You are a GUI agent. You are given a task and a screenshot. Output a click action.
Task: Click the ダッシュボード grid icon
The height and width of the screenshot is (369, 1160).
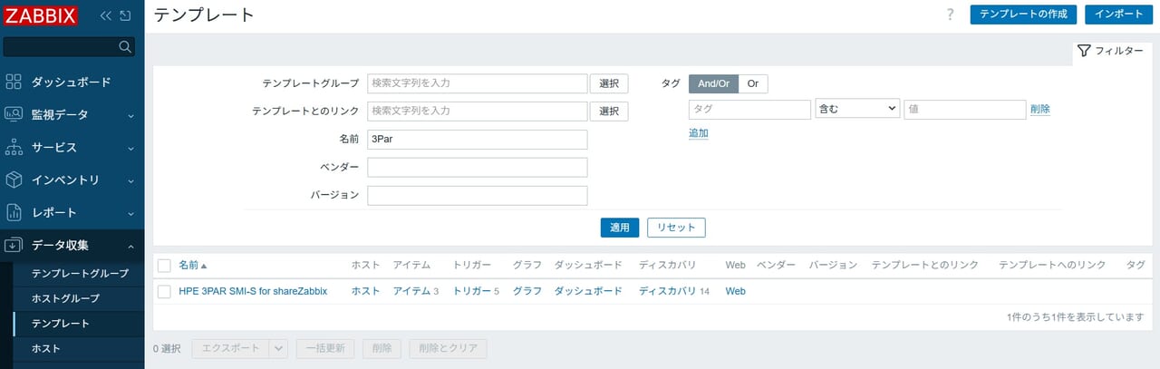(x=14, y=83)
